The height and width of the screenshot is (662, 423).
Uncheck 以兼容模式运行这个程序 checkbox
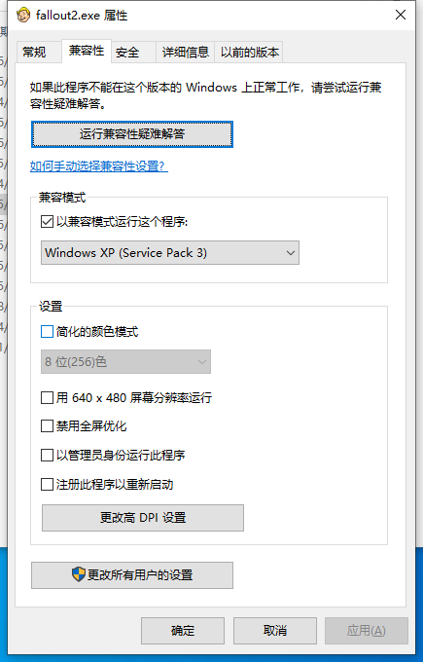coord(47,222)
